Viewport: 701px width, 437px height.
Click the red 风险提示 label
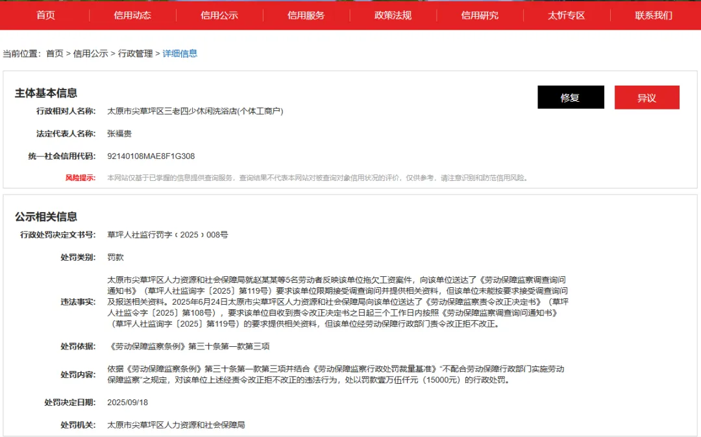point(80,178)
